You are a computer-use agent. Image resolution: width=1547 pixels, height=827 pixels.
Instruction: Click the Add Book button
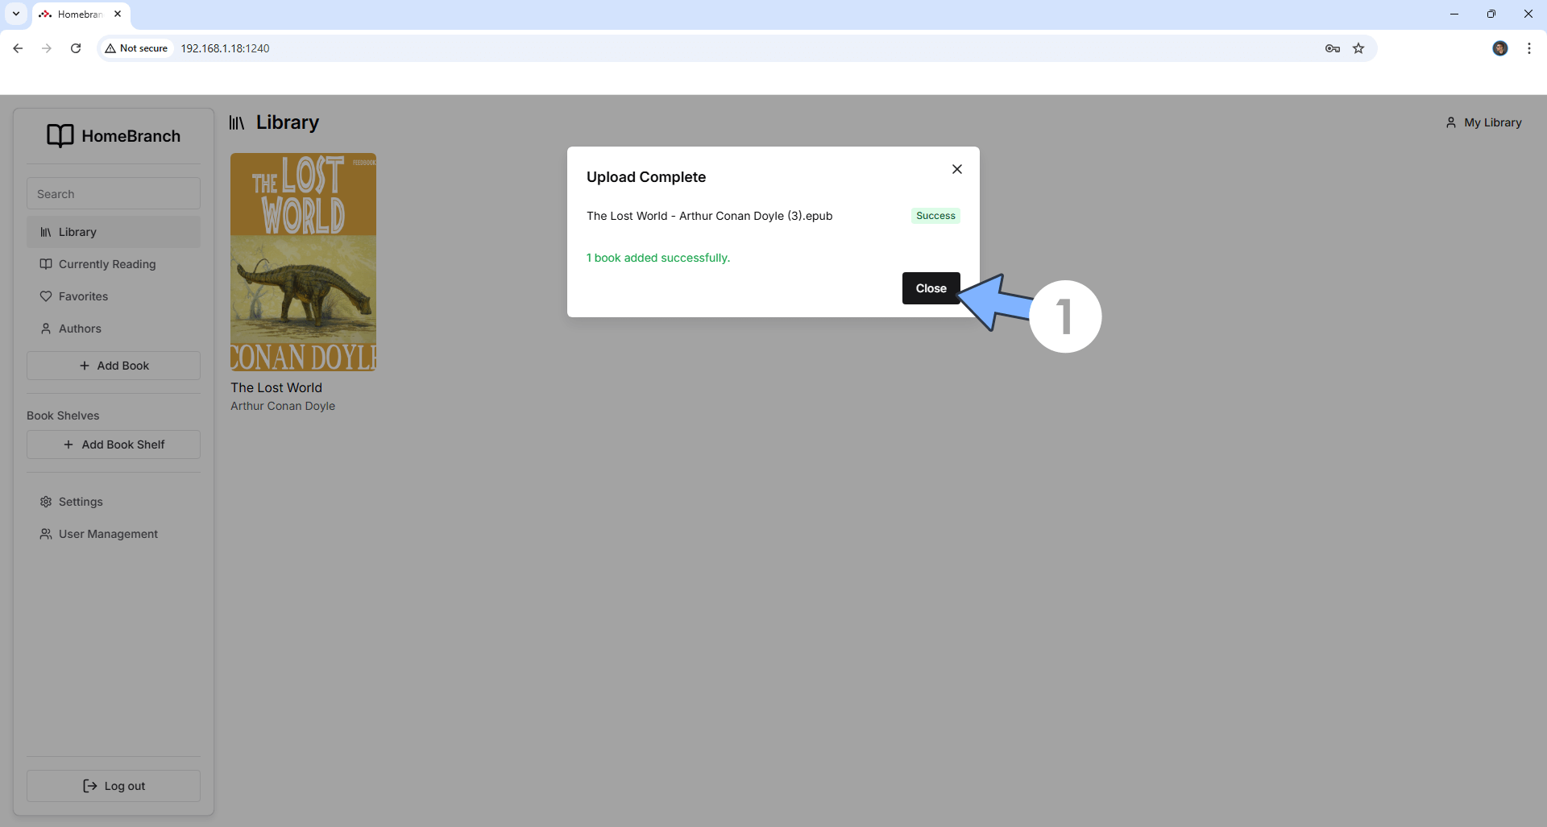(x=114, y=366)
